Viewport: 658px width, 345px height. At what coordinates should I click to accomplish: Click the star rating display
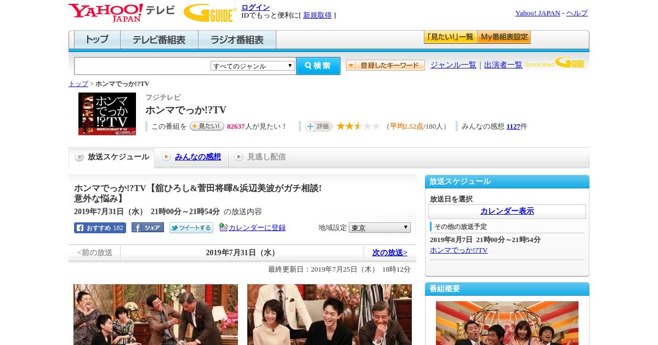click(x=358, y=126)
